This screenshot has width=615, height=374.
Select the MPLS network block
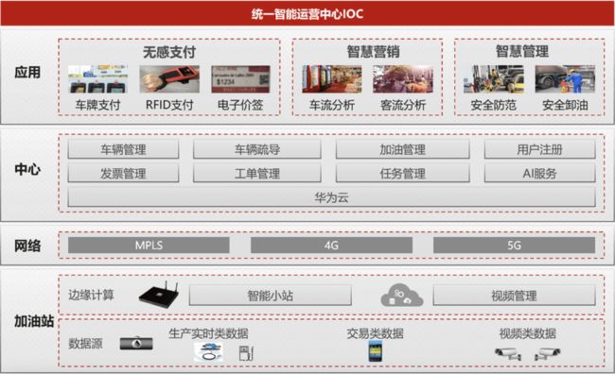[149, 246]
